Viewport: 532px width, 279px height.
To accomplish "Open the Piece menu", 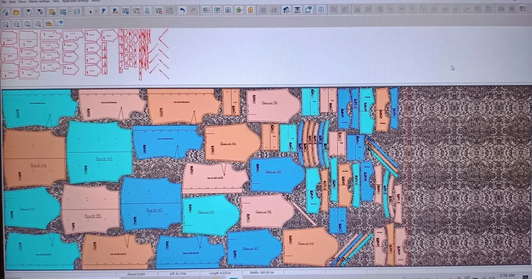I will point(22,2).
